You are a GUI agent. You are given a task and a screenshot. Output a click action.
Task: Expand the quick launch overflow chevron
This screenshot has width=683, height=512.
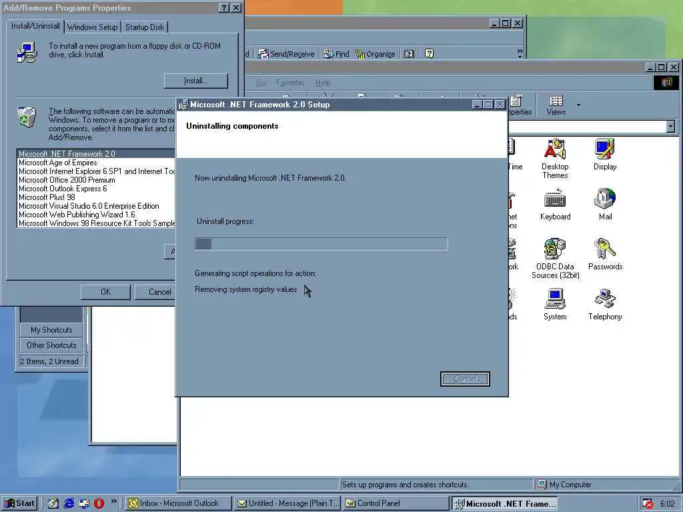113,501
